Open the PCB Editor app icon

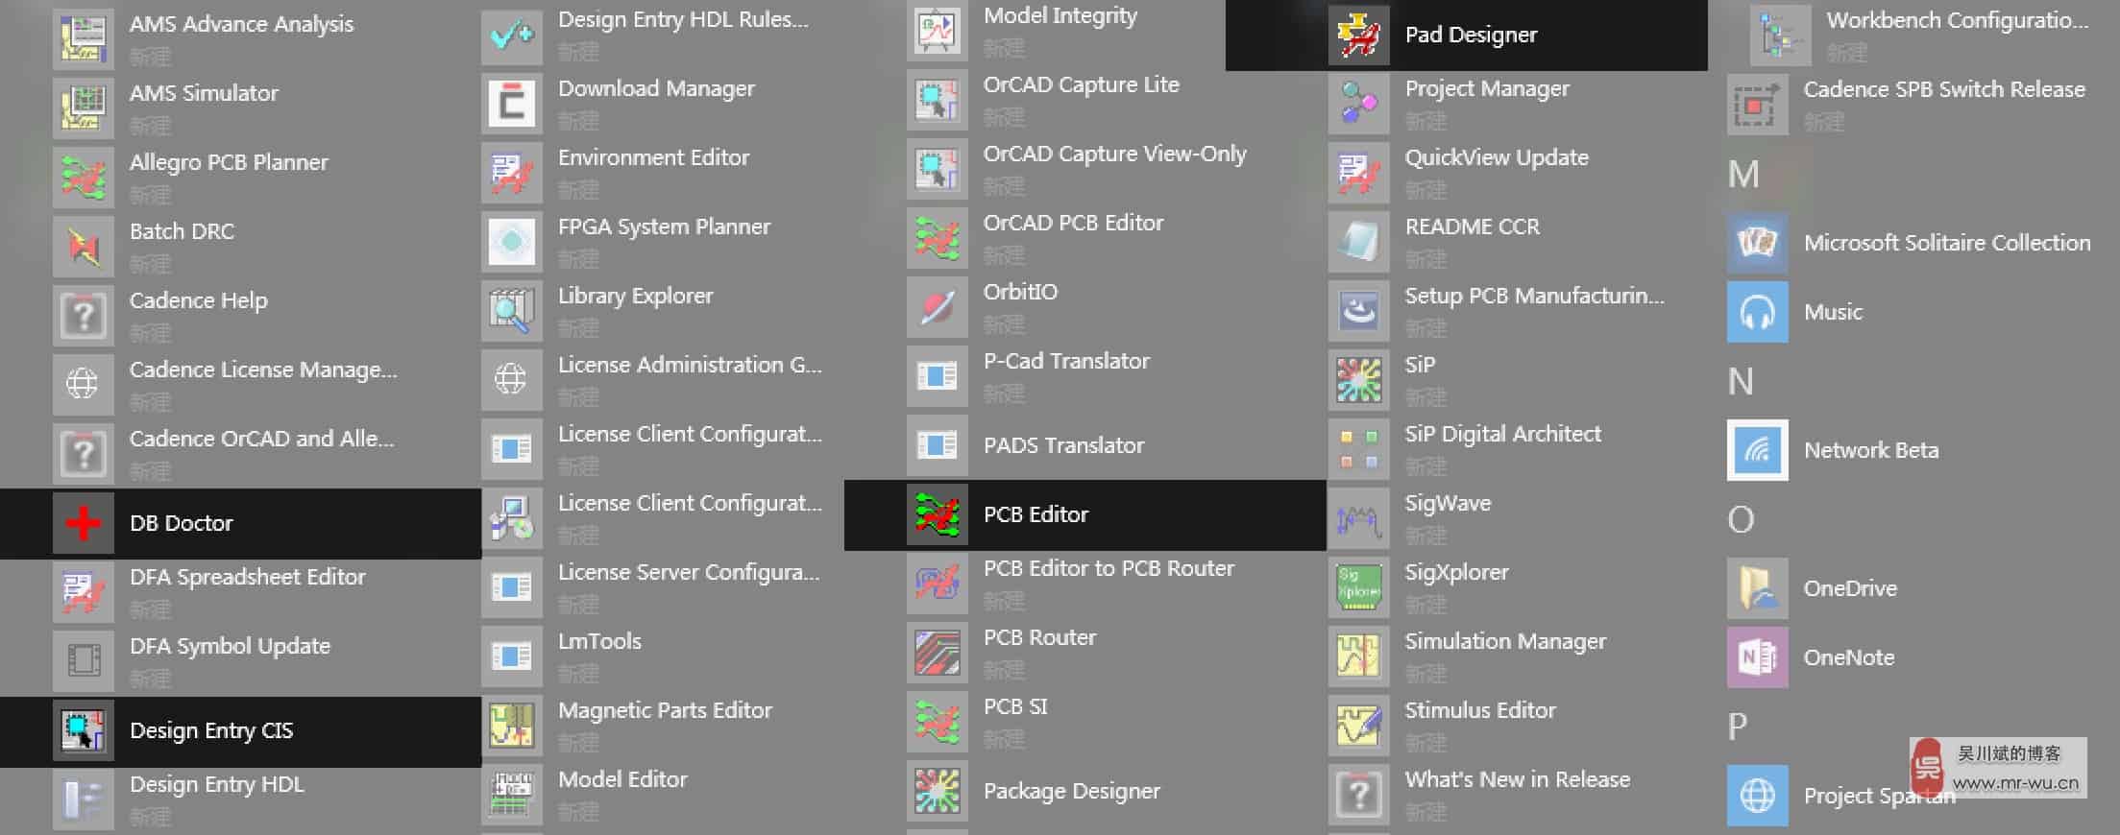point(937,515)
